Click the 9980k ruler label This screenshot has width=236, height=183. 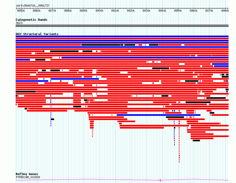[x=225, y=11]
